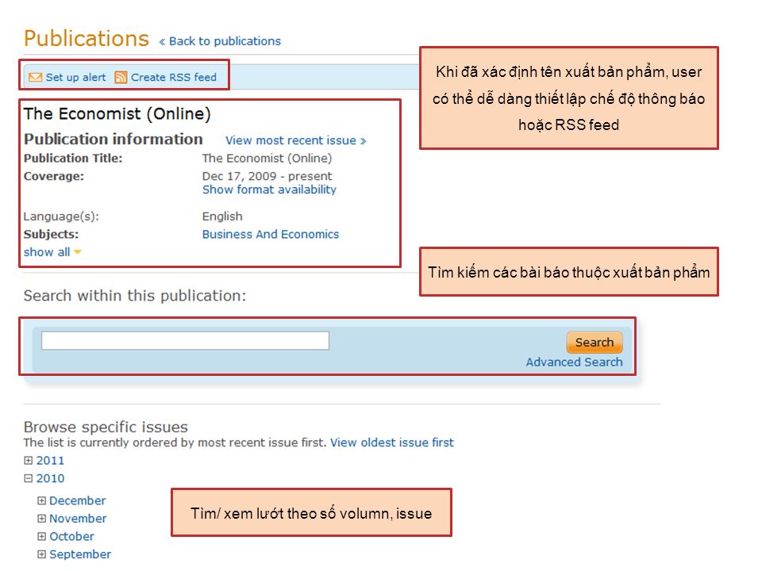Click the orange RSS feed icon

121,77
